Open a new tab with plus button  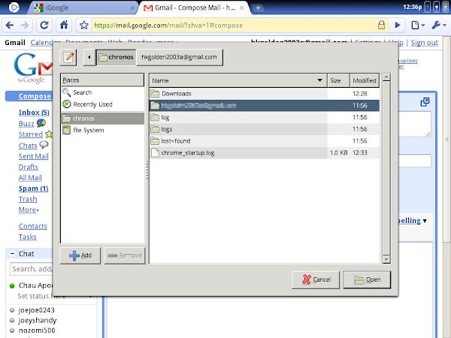pos(258,8)
